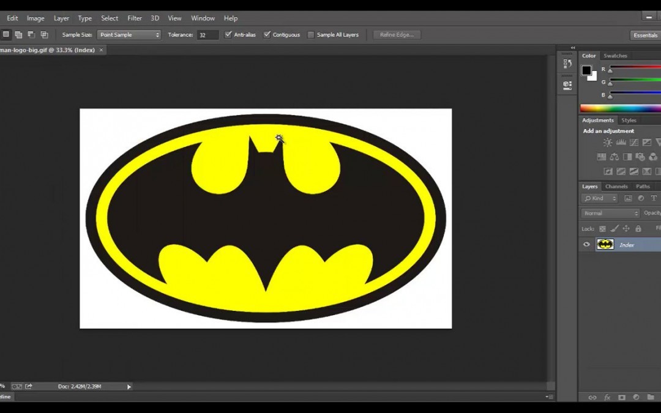Uncheck the Contiguous checkbox

point(267,34)
